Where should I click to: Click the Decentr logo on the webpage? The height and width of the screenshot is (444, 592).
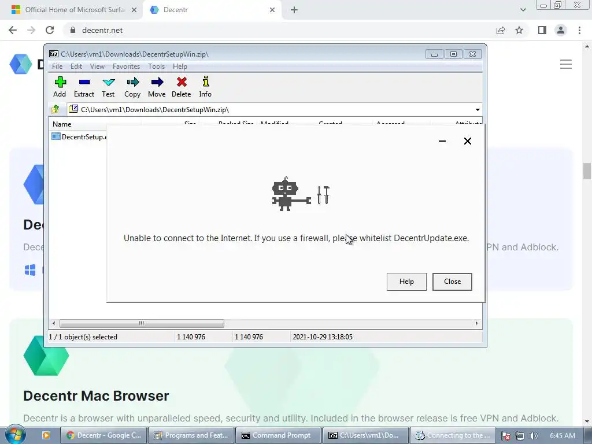coord(21,64)
